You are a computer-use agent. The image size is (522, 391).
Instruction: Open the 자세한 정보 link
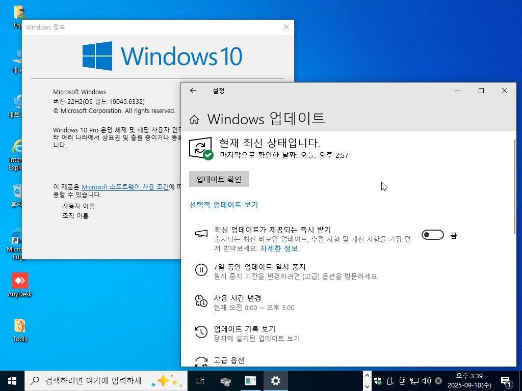coord(279,248)
